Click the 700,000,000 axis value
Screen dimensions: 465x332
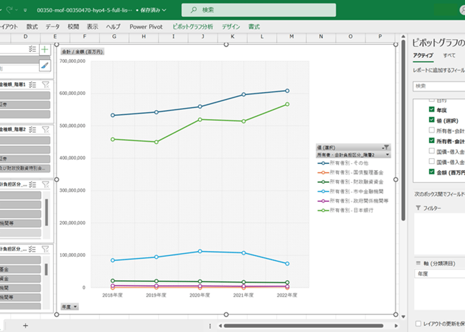pos(72,61)
